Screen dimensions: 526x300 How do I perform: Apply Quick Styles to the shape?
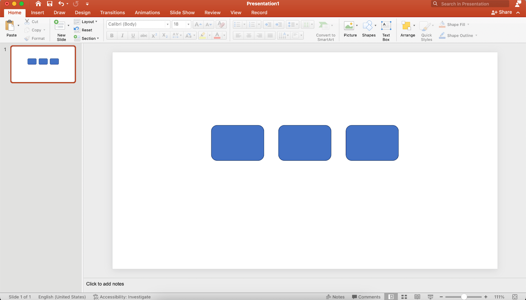(426, 30)
